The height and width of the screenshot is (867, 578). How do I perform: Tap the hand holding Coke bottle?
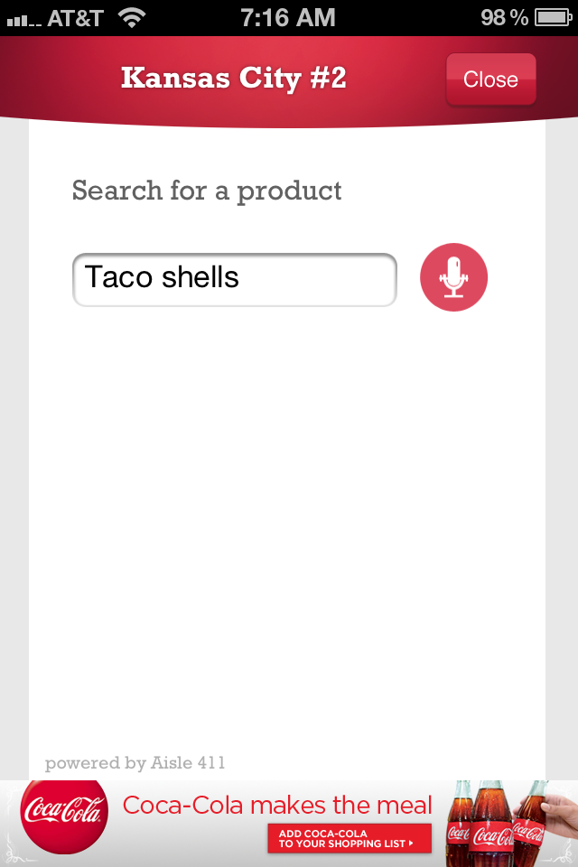[x=553, y=817]
